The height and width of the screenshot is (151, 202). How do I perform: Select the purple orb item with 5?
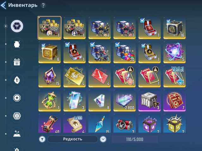point(174,52)
